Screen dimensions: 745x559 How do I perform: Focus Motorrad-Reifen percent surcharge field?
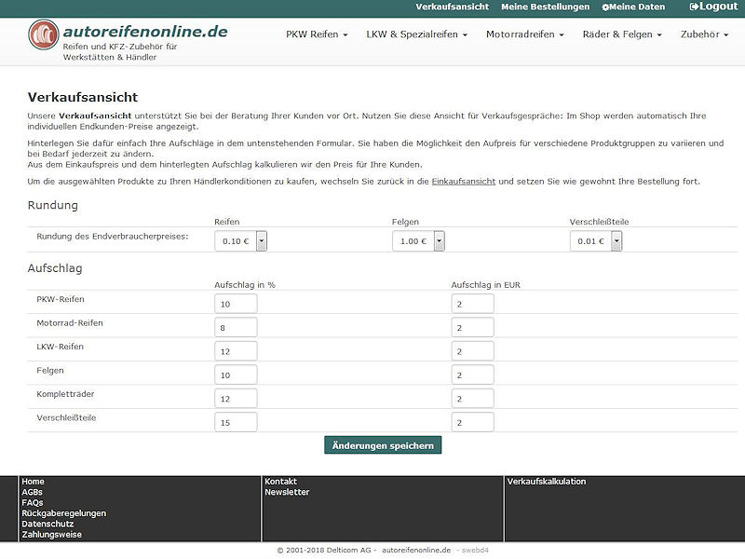[x=236, y=328]
